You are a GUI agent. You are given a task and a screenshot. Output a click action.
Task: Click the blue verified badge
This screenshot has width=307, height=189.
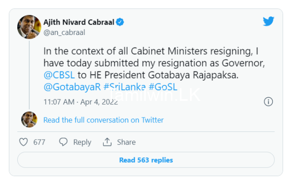120,22
